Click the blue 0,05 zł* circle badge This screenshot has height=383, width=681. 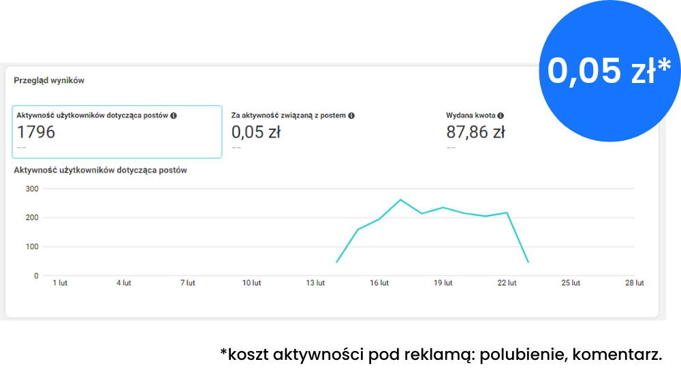pos(609,71)
